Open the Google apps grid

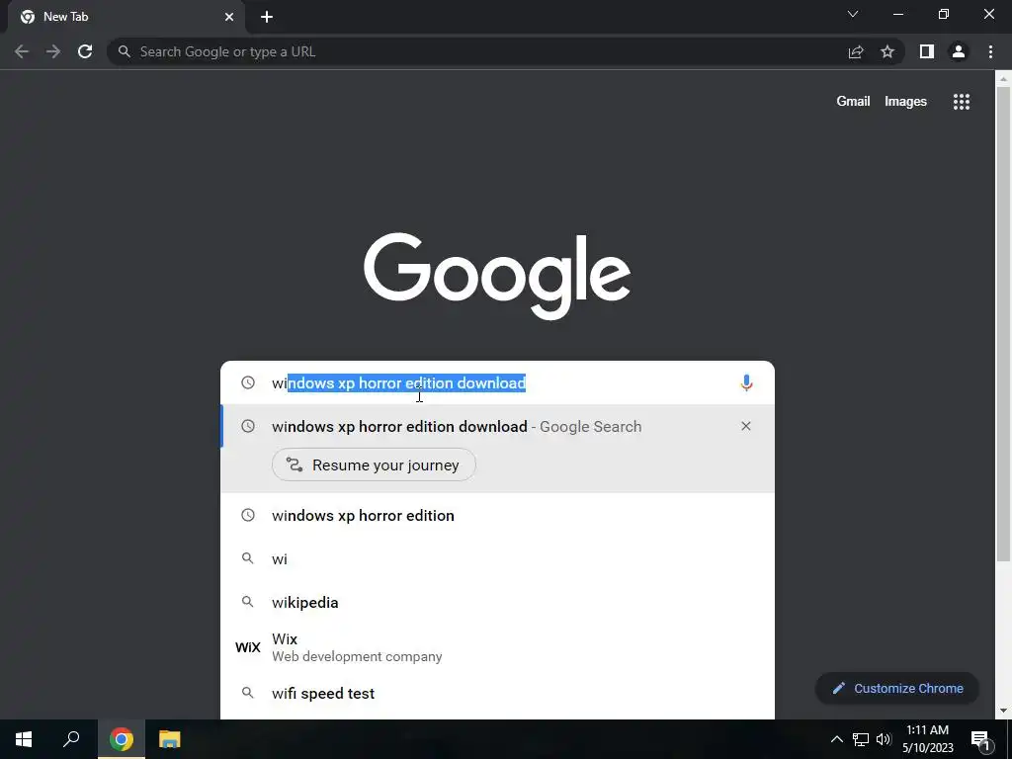point(962,102)
